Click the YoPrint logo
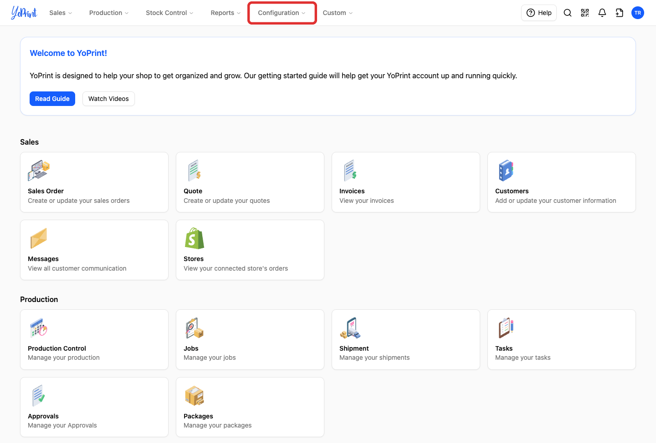Viewport: 656px width, 443px height. (24, 13)
